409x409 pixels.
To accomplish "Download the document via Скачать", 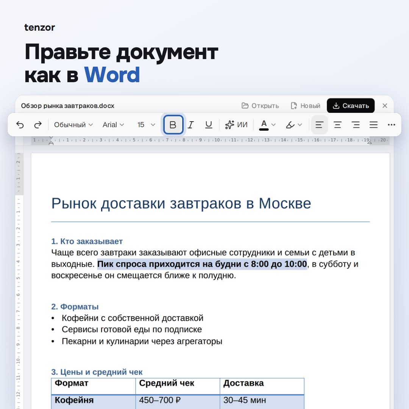I will pos(351,106).
